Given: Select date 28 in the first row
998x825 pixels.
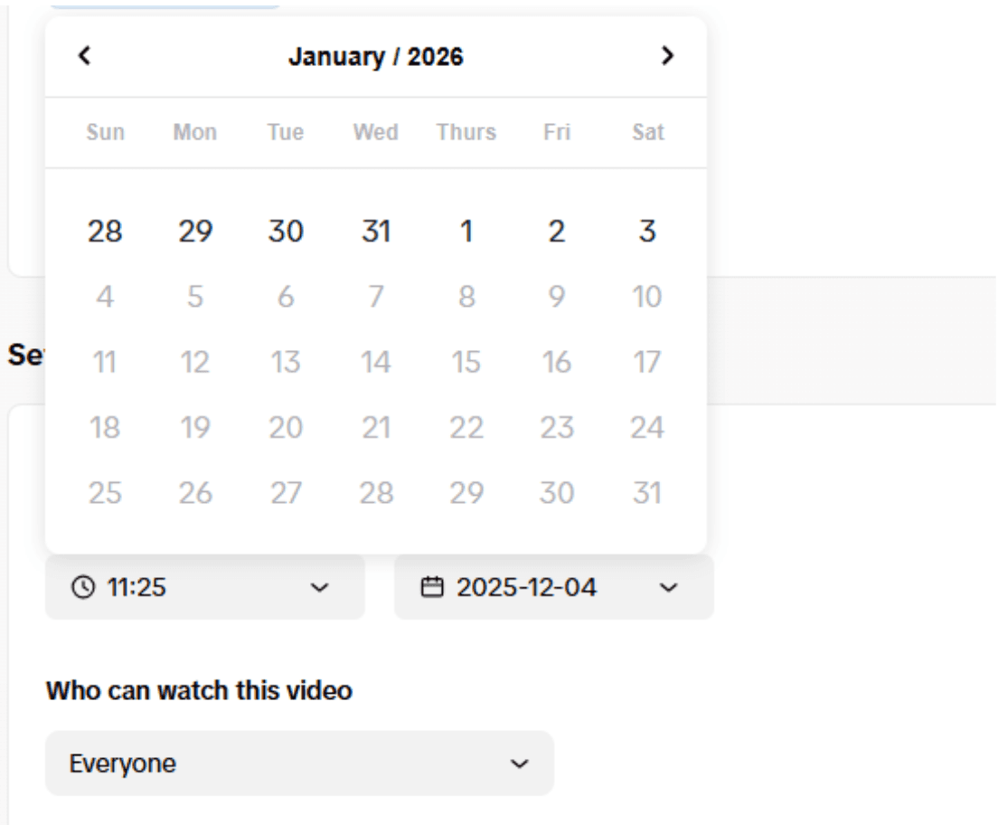Looking at the screenshot, I should coord(105,232).
